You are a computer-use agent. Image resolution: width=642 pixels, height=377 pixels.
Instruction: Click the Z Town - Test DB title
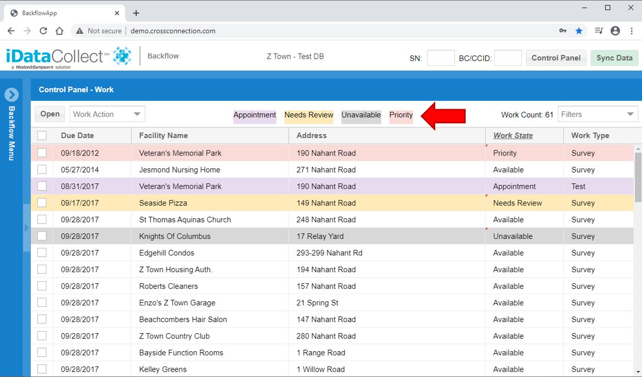click(x=295, y=56)
